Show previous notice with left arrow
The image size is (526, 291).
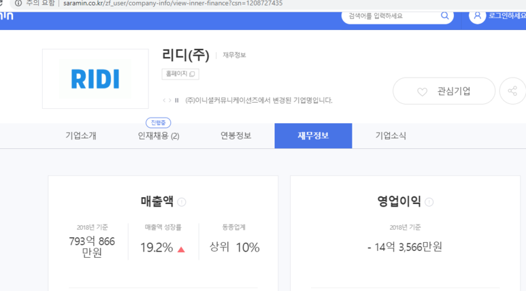coord(164,100)
